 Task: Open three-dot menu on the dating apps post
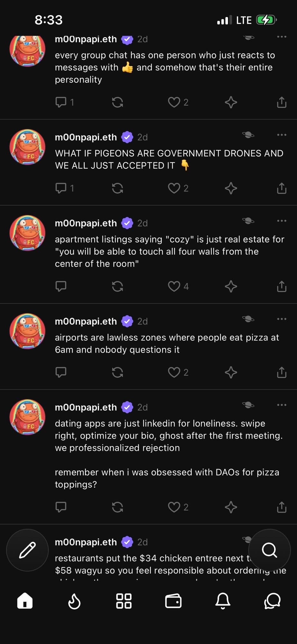click(x=282, y=405)
